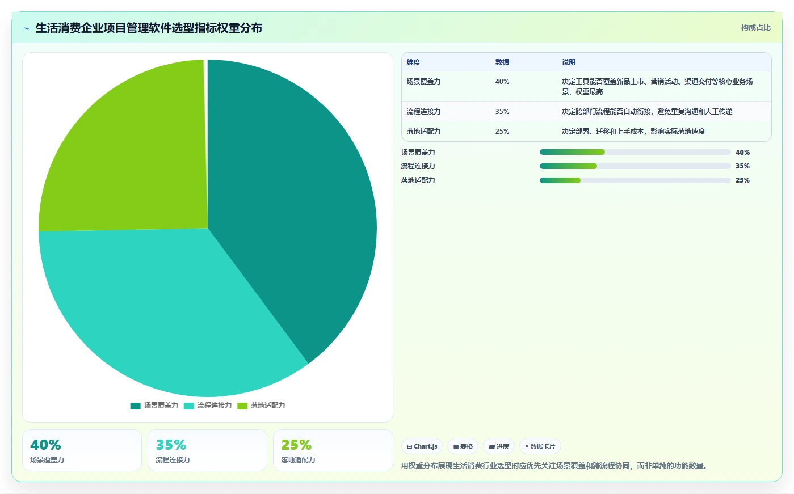The image size is (794, 494).
Task: Click description starting 决定跨部门流程
Action: 647,112
